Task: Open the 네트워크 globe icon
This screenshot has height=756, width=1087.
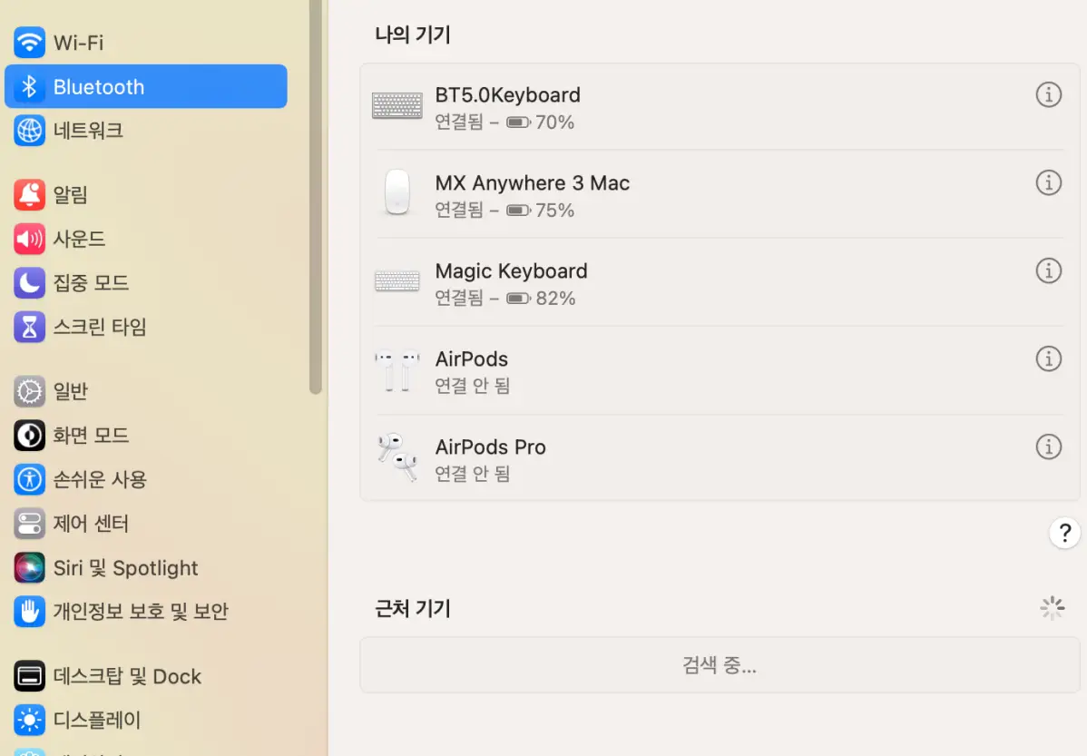Action: pos(29,131)
